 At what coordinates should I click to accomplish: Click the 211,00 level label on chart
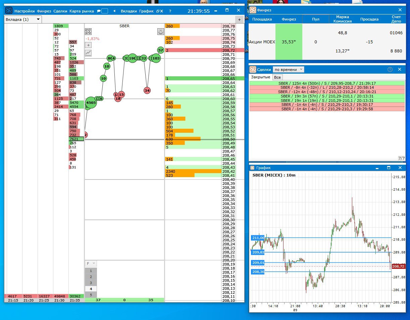tap(258, 238)
